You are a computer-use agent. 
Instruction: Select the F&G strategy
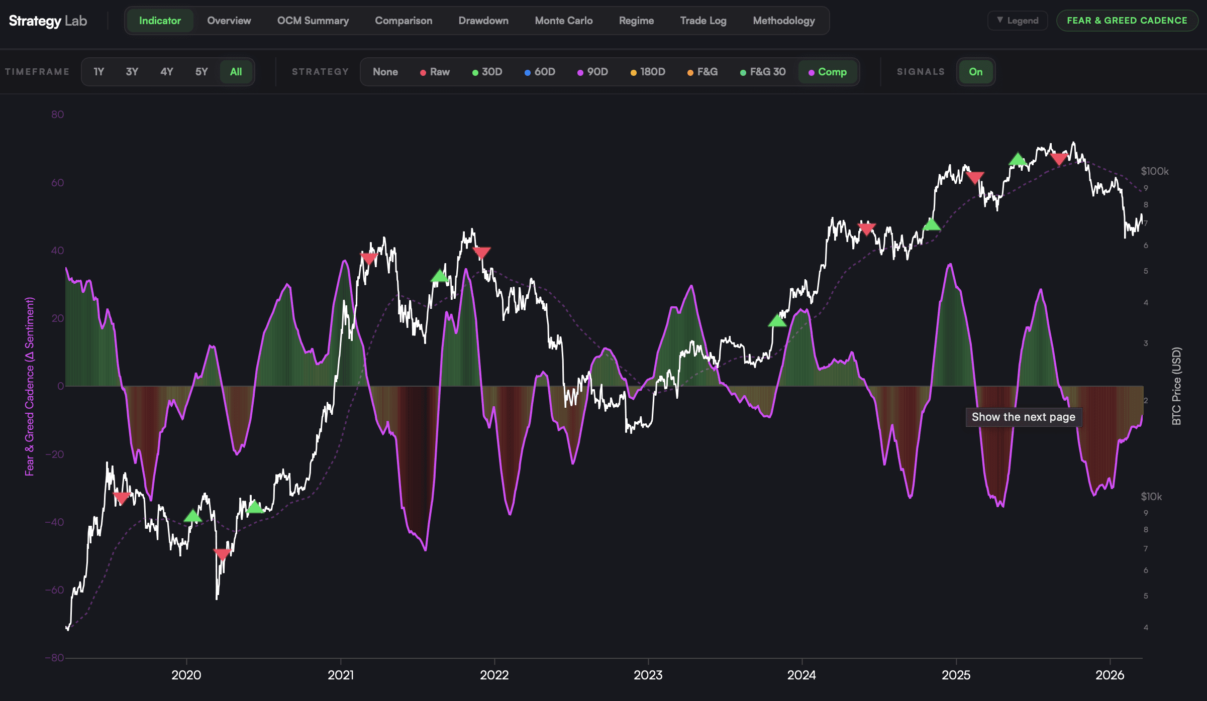pos(702,72)
